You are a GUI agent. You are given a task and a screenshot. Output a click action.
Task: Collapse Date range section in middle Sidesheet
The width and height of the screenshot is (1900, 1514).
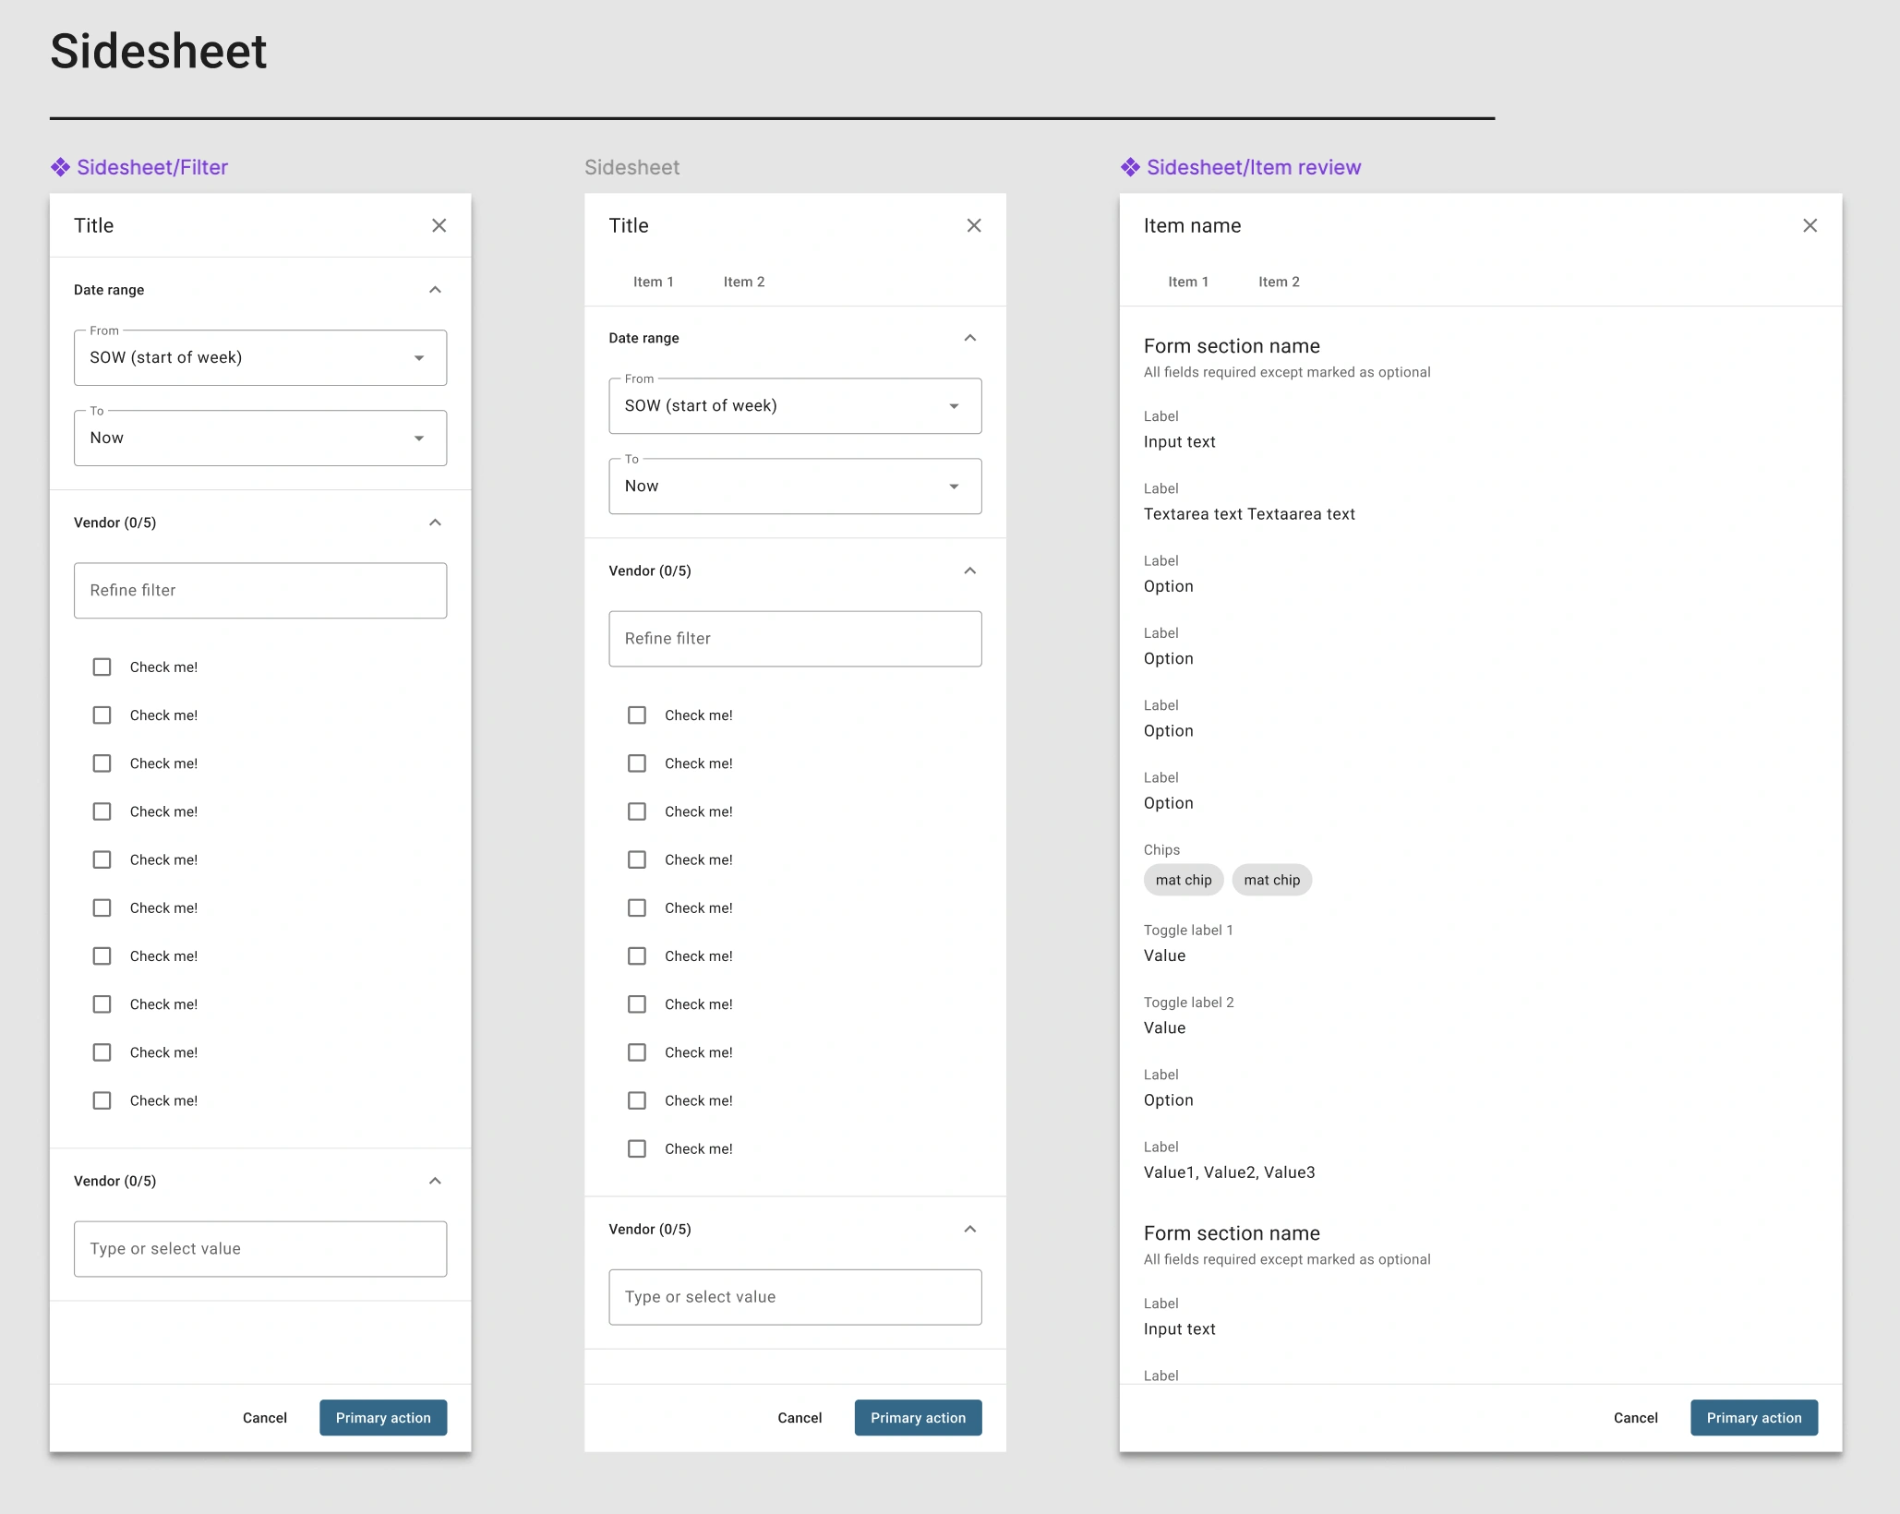coord(970,338)
